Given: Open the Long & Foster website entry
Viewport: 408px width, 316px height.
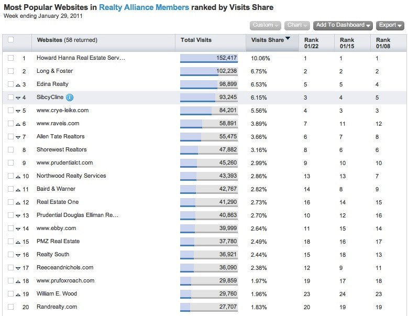Looking at the screenshot, I should 54,71.
